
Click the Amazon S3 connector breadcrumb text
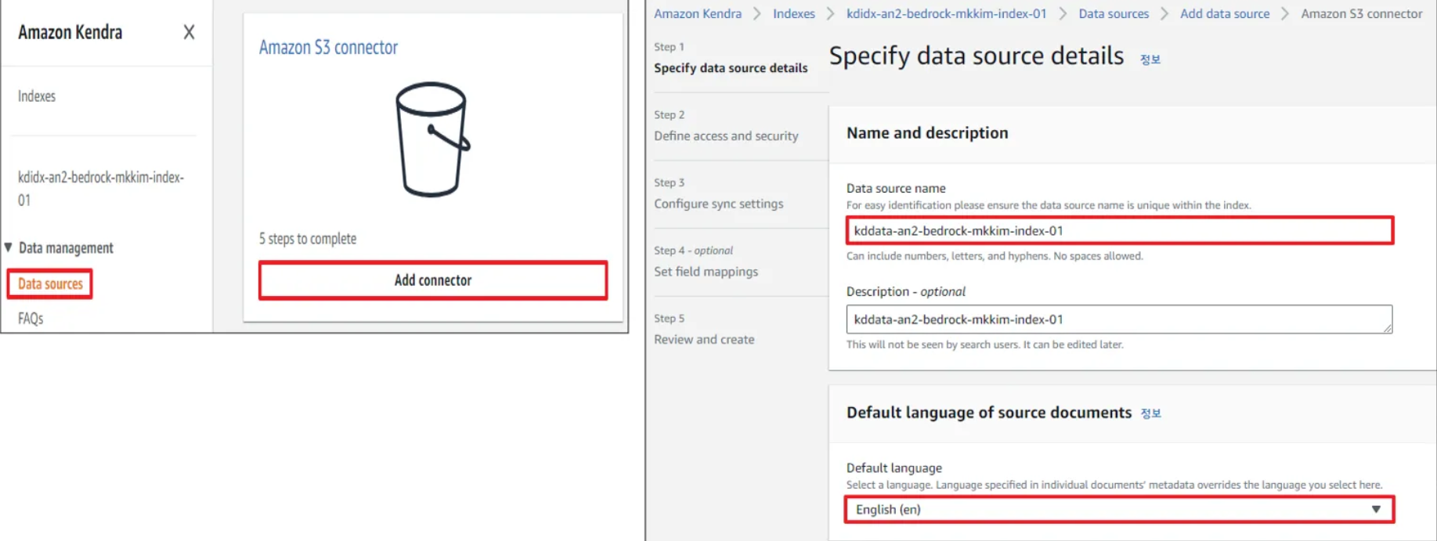click(1361, 13)
